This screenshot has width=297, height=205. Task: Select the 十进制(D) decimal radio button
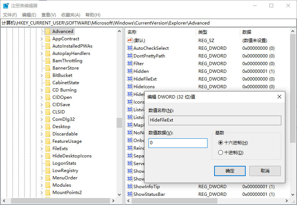point(220,152)
